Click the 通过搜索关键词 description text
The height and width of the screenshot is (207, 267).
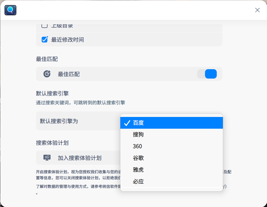(81, 103)
